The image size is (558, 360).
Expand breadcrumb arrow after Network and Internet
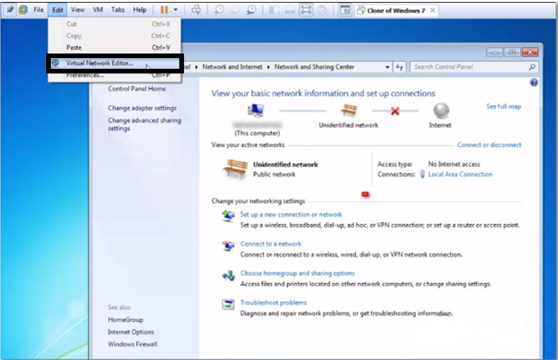(x=268, y=67)
